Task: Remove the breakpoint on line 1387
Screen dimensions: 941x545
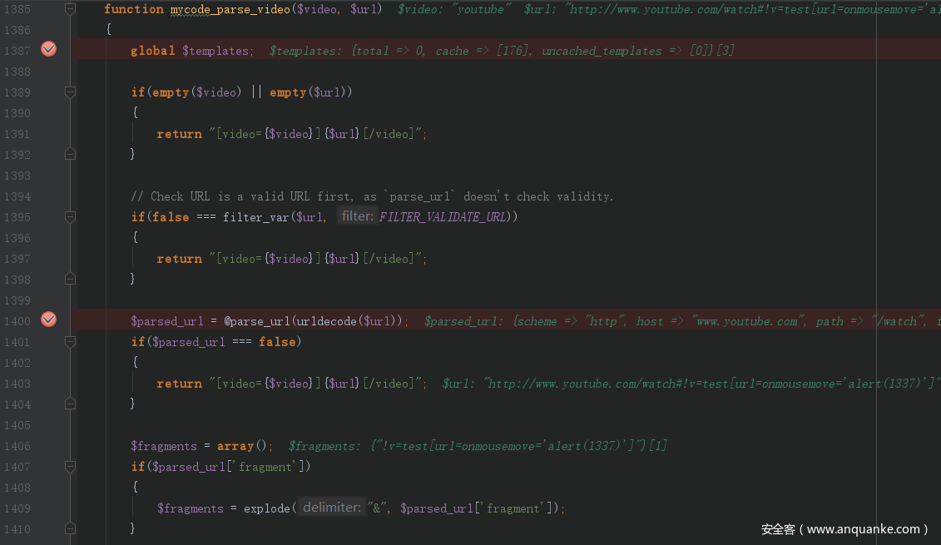Action: tap(48, 49)
